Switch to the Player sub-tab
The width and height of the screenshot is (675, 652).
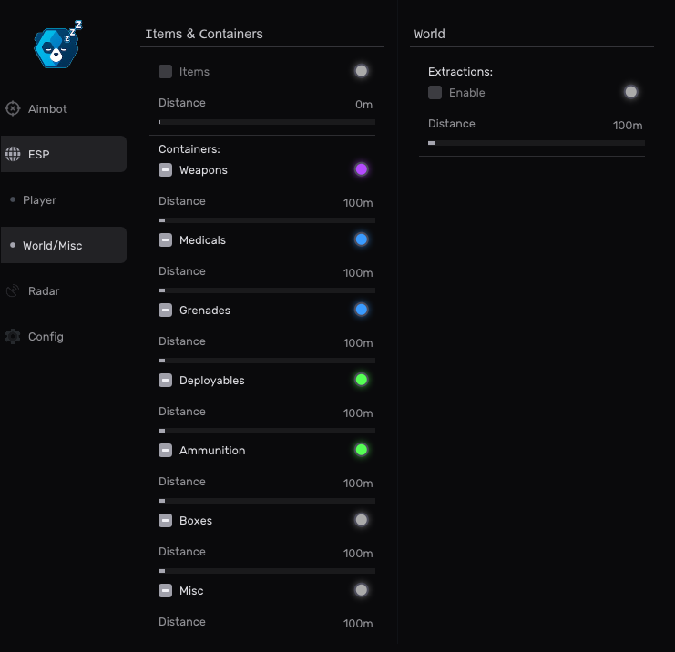click(39, 200)
